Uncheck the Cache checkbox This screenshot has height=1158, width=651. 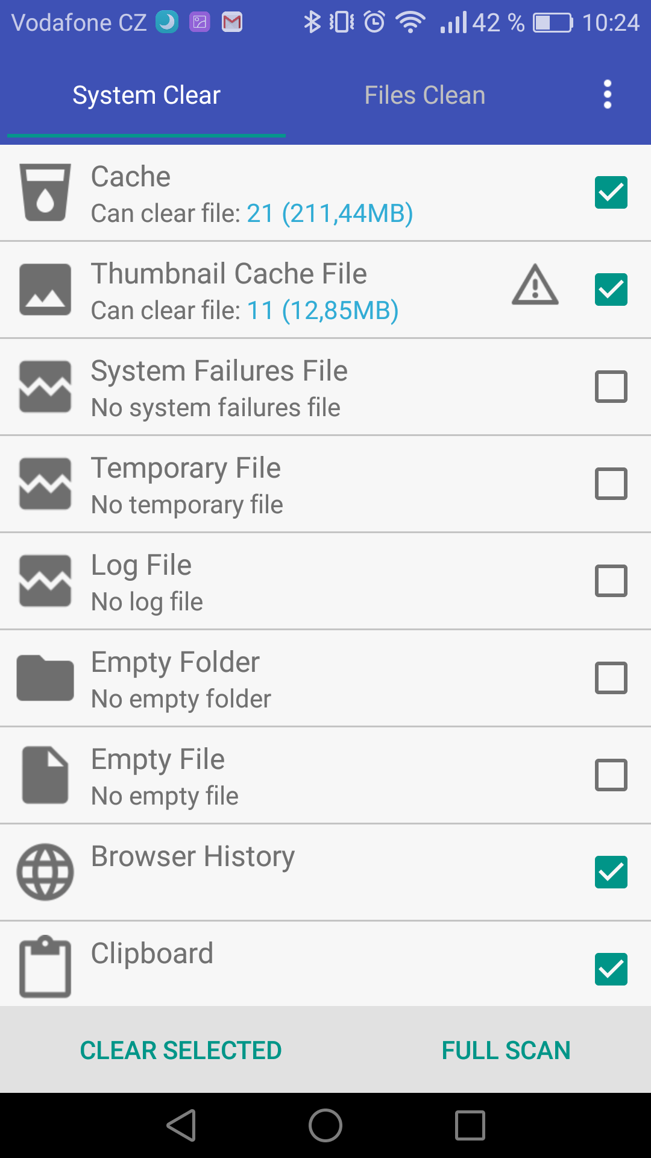(611, 192)
